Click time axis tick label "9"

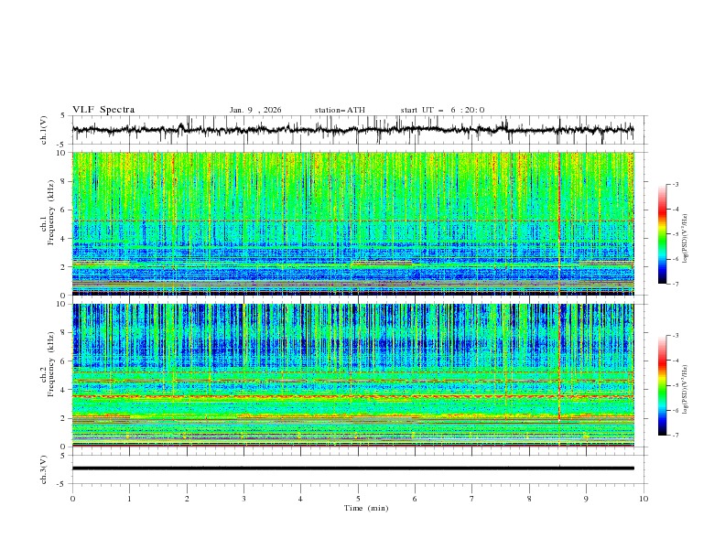click(586, 499)
